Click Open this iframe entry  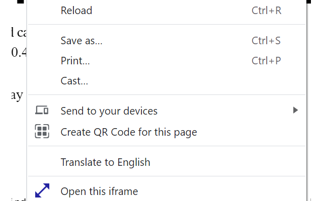[99, 191]
